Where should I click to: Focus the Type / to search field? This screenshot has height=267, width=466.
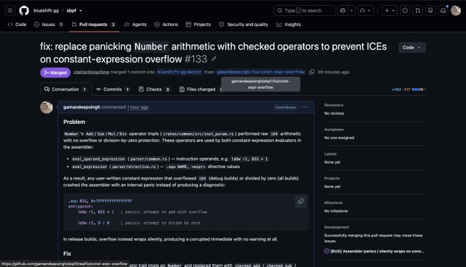pyautogui.click(x=304, y=10)
